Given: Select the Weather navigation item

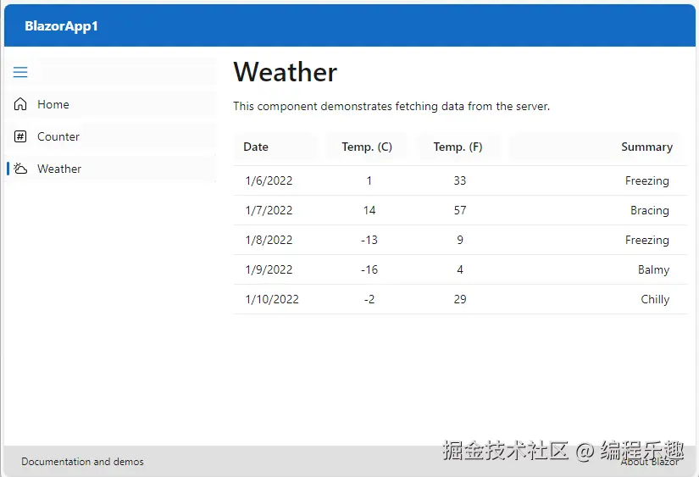Looking at the screenshot, I should 109,169.
